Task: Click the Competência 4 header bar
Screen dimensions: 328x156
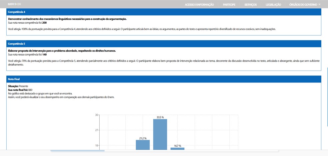Action: tap(164, 12)
